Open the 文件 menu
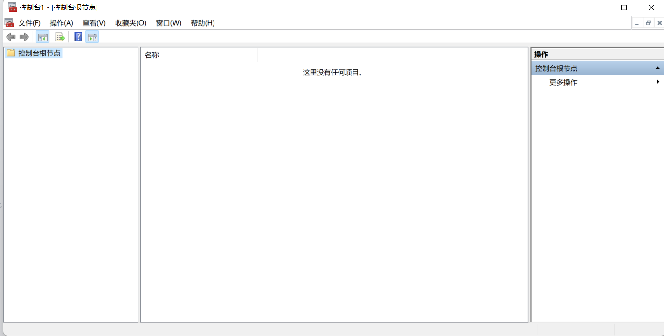The width and height of the screenshot is (664, 336). (x=29, y=22)
